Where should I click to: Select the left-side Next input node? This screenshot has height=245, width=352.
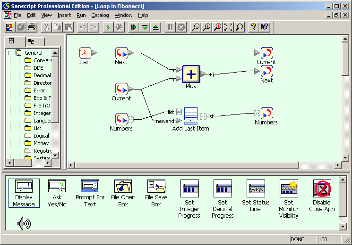[x=121, y=53]
